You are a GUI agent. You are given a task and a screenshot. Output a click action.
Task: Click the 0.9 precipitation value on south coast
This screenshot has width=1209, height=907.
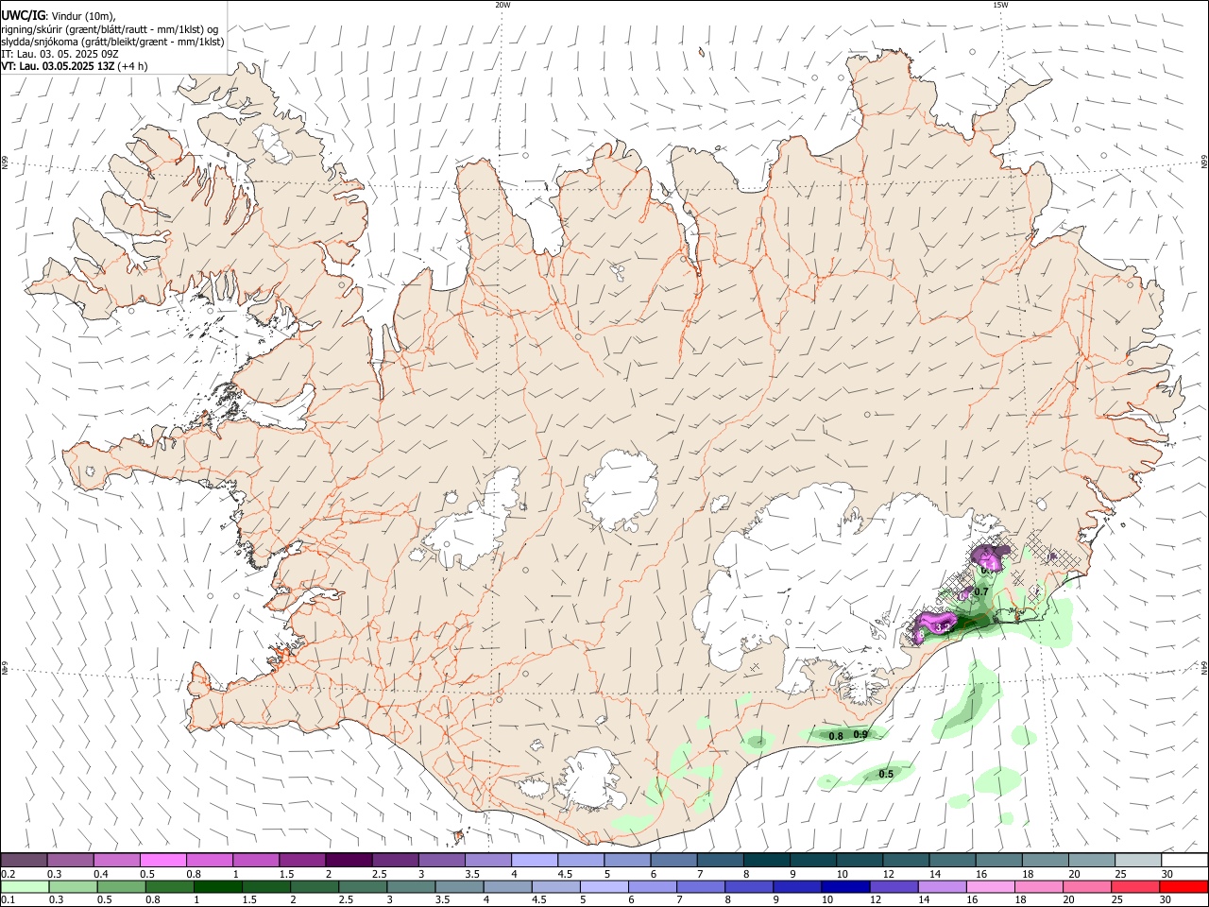click(x=860, y=734)
